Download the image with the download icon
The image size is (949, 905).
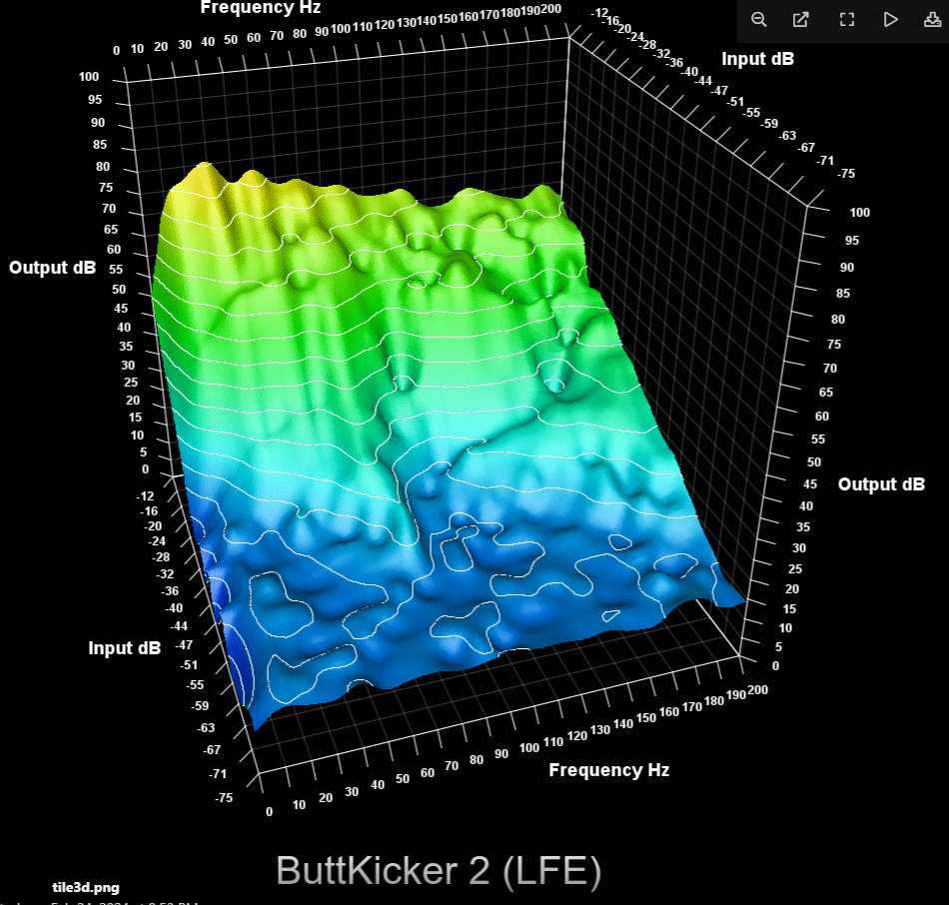933,19
